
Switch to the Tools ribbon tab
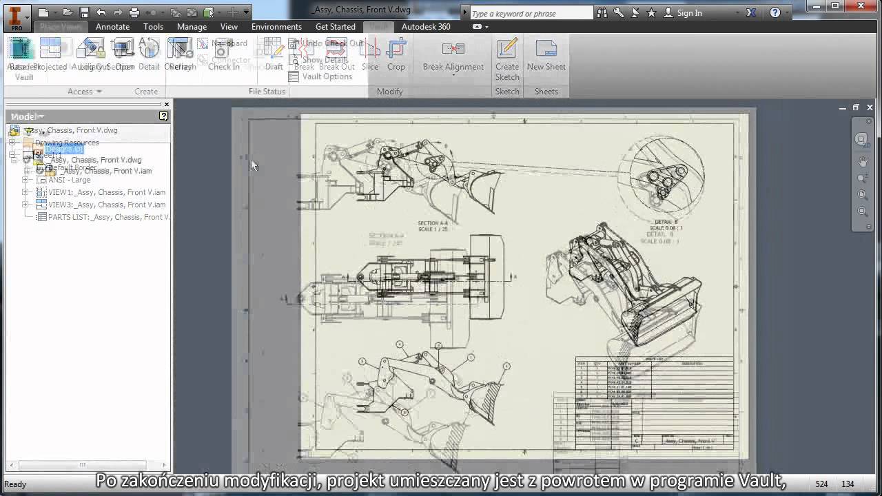(153, 27)
